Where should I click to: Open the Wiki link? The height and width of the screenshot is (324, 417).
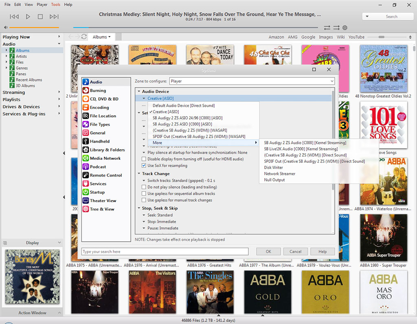coord(340,37)
